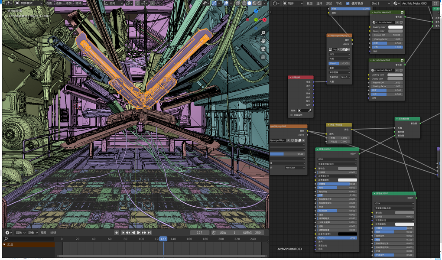Screen dimensions: 442x260
Task: Toggle camera view icon in viewport
Action: click(x=263, y=49)
